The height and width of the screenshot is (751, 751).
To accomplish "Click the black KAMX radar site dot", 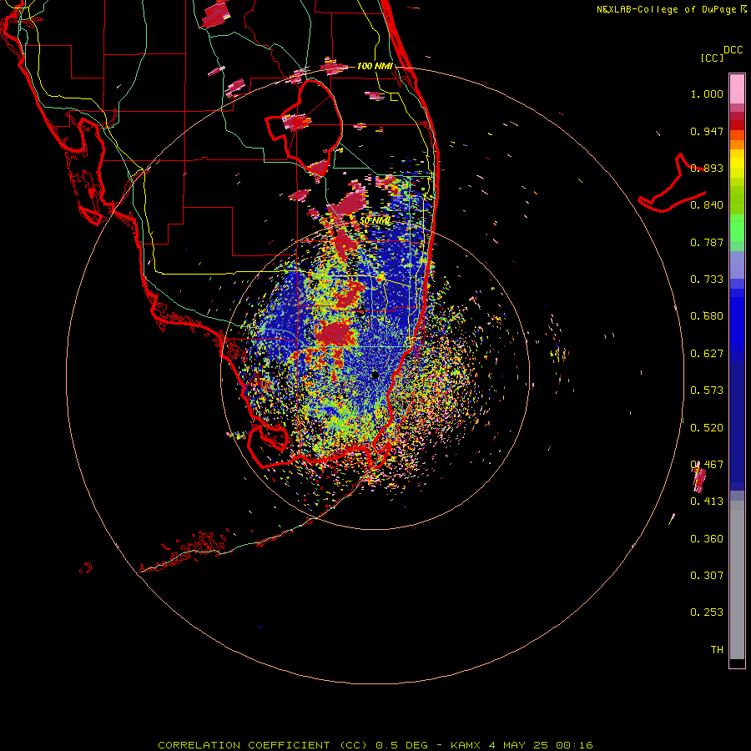I will point(375,375).
